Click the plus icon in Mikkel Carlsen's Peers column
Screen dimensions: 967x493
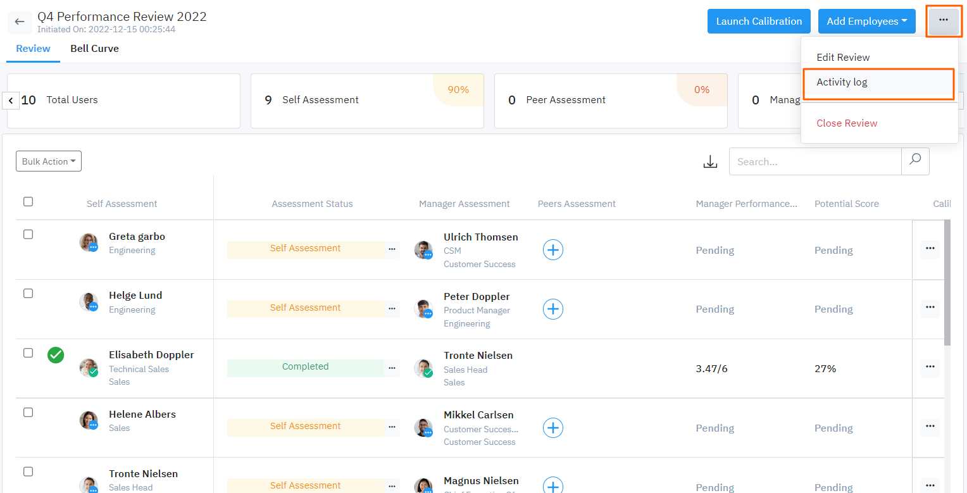tap(552, 428)
